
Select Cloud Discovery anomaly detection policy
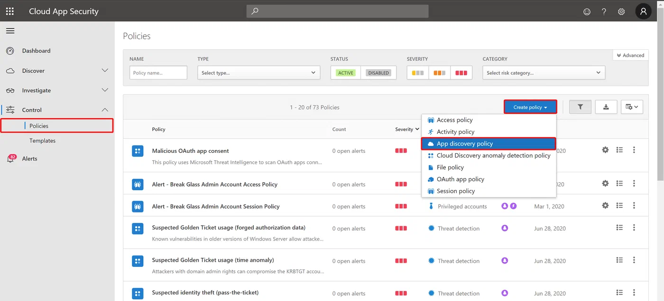click(489, 156)
